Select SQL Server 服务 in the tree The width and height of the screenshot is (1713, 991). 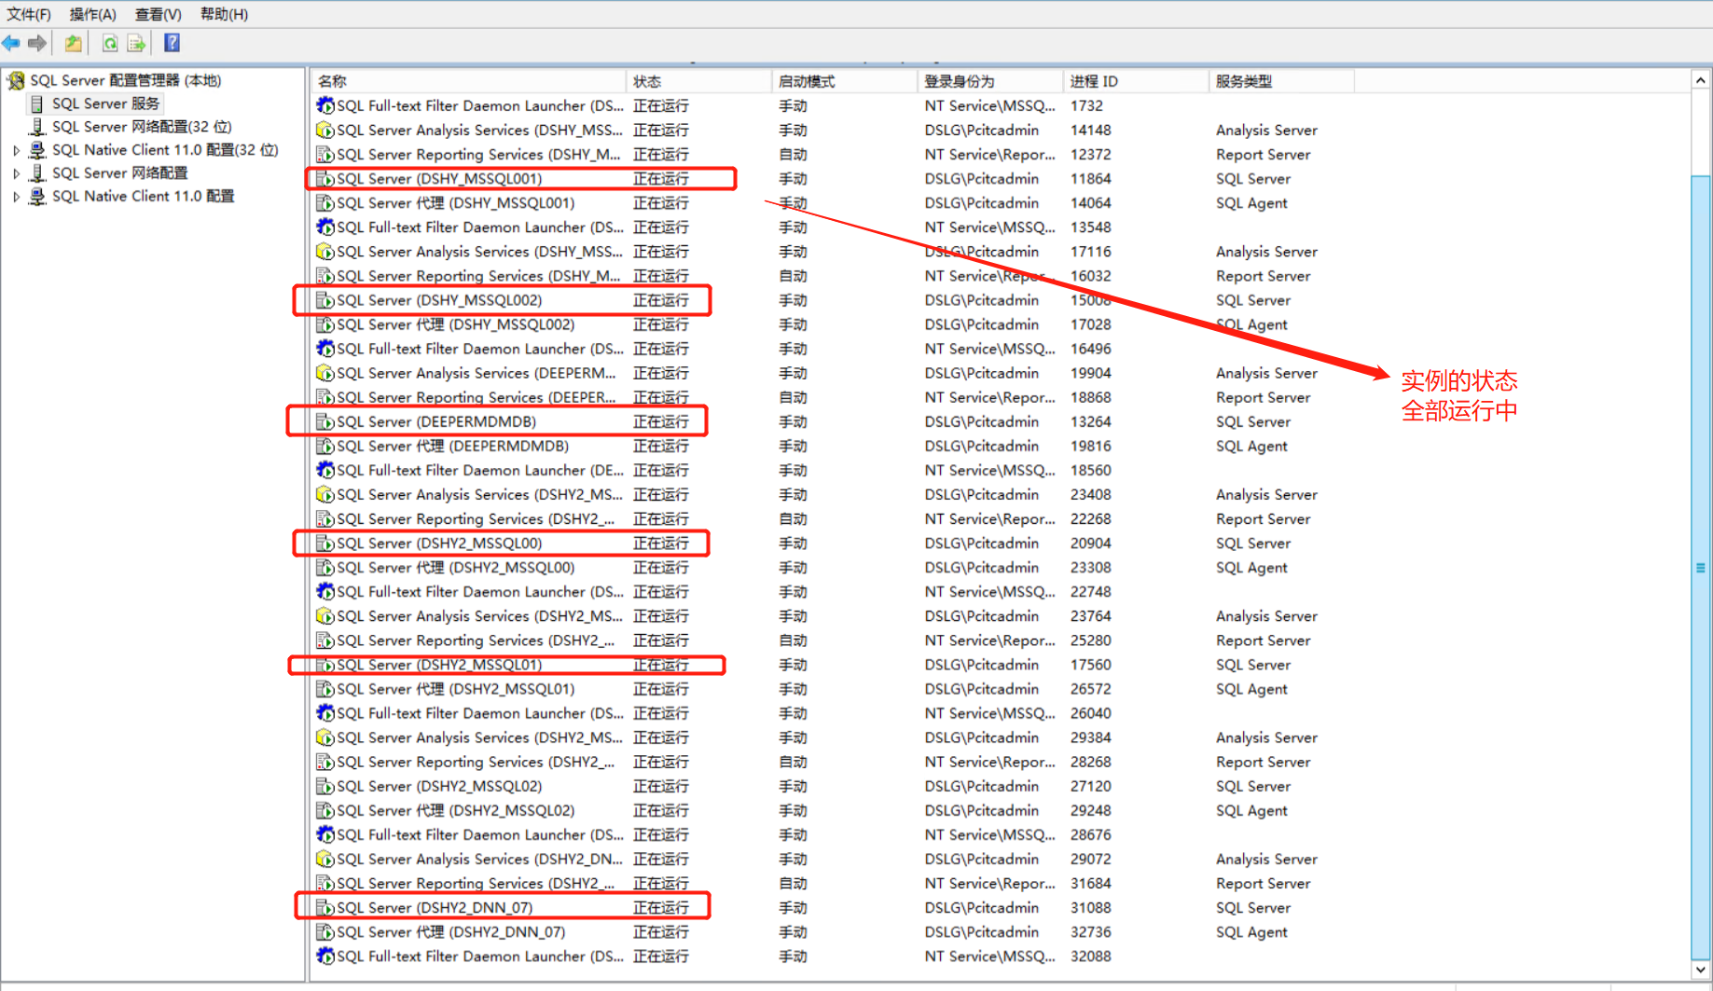(105, 103)
